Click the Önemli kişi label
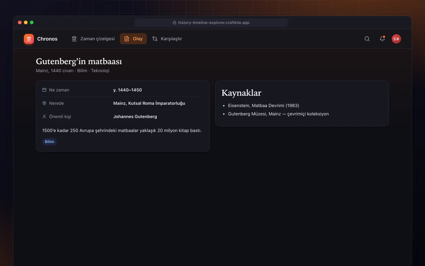 (60, 117)
